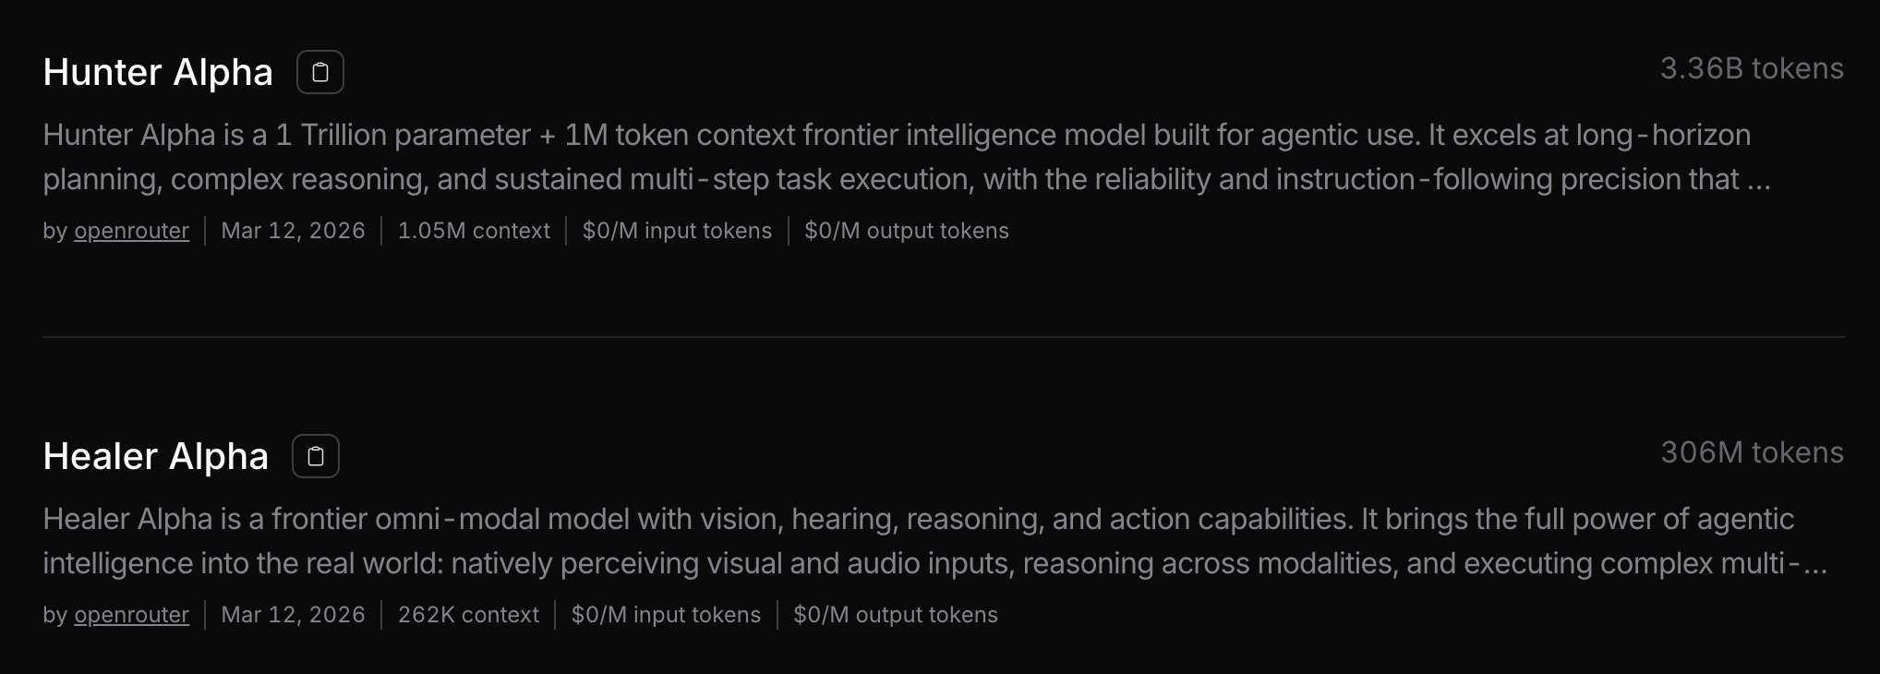Viewport: 1880px width, 674px height.
Task: Click the 3.36B tokens usage count
Action: pos(1751,68)
